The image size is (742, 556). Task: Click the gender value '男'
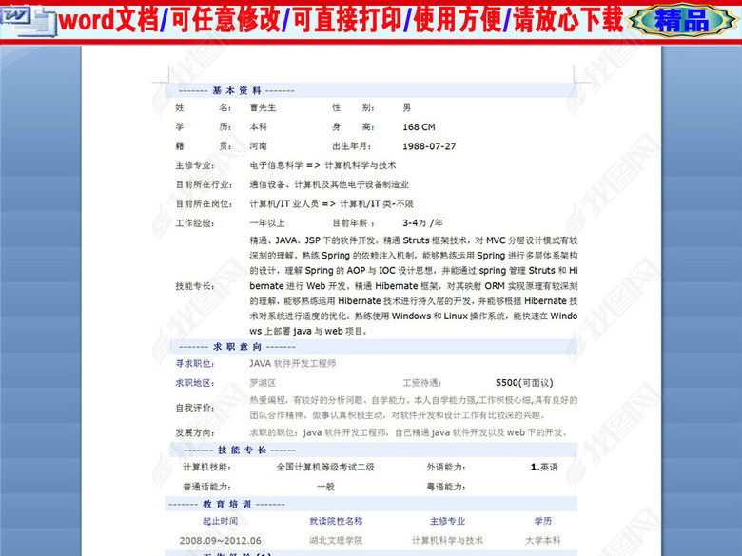click(406, 107)
